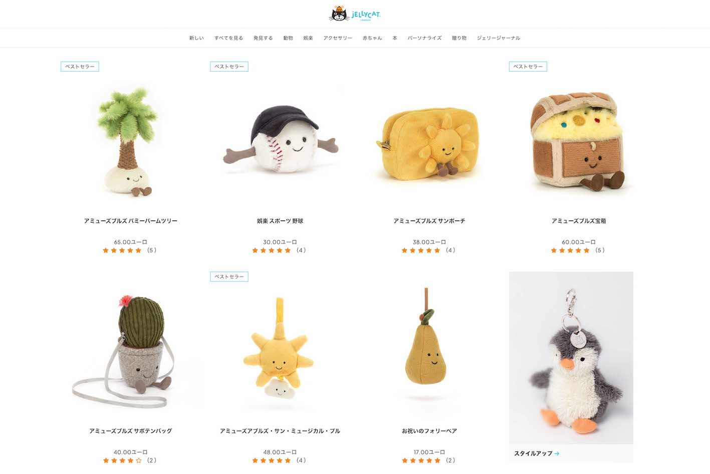Open the treasure chest plush image
Screen dimensions: 710x474
coord(579,141)
